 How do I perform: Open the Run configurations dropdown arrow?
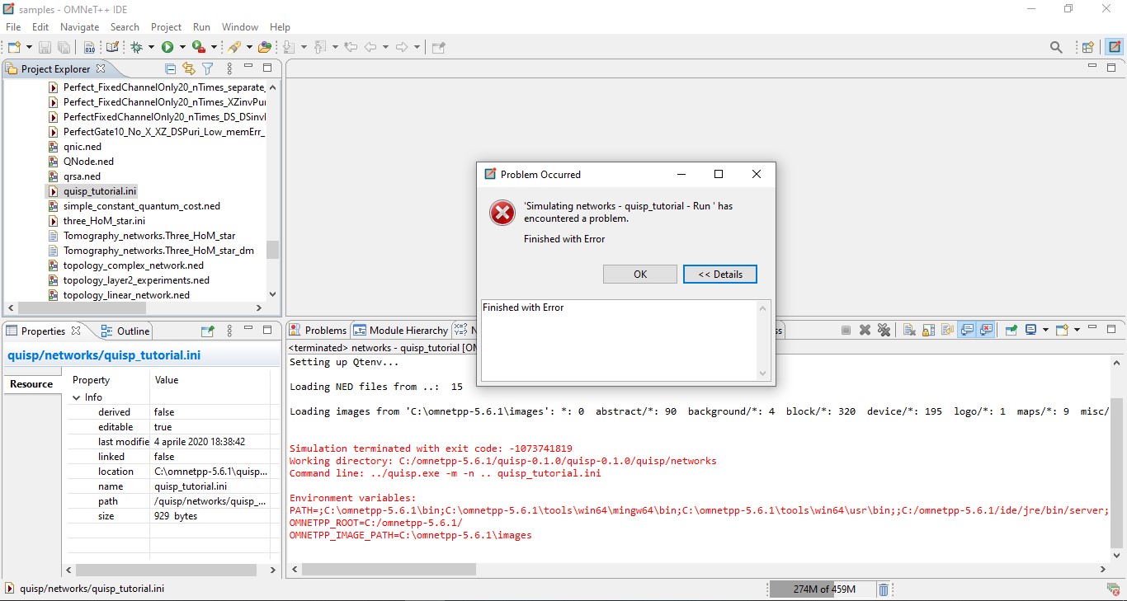(x=181, y=47)
